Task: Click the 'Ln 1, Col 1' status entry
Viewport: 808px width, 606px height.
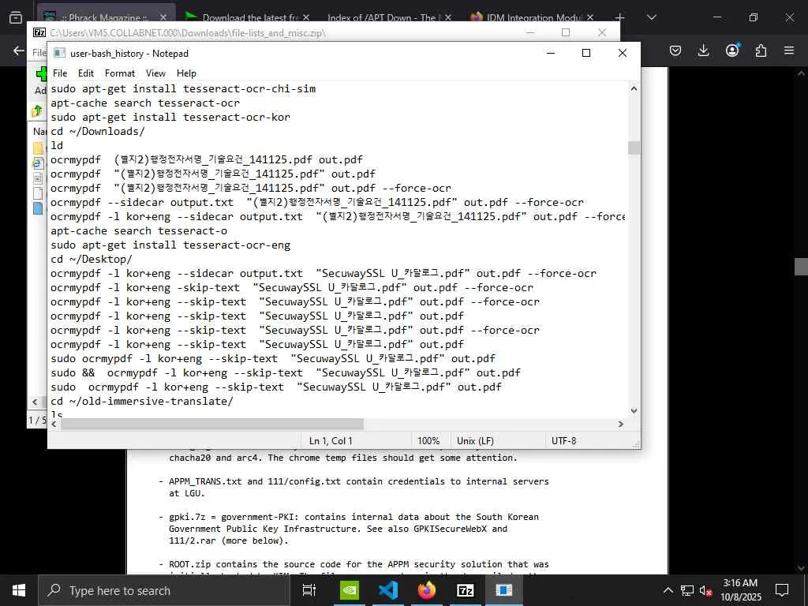Action: [331, 441]
